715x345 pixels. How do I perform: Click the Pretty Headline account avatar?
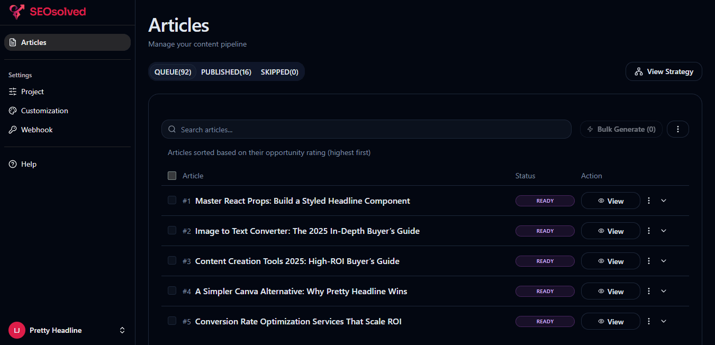17,330
